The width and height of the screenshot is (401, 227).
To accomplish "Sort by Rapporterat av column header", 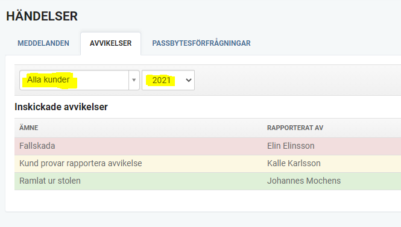I will pyautogui.click(x=295, y=128).
